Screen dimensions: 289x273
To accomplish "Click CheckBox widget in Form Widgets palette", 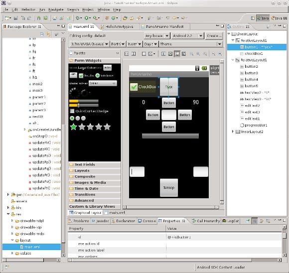I will [86, 76].
